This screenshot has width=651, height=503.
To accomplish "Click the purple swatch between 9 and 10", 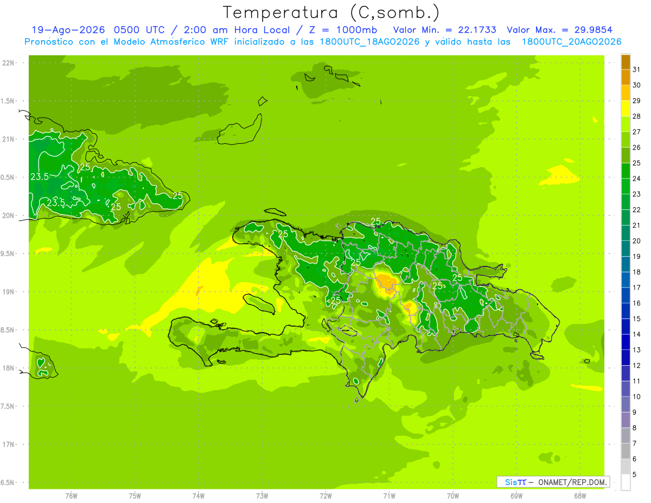I will coord(626,405).
